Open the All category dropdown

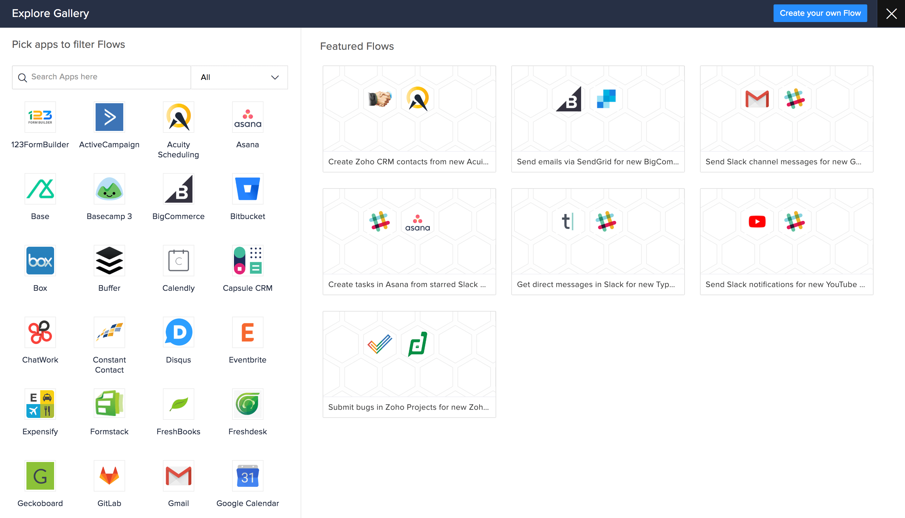click(x=239, y=77)
